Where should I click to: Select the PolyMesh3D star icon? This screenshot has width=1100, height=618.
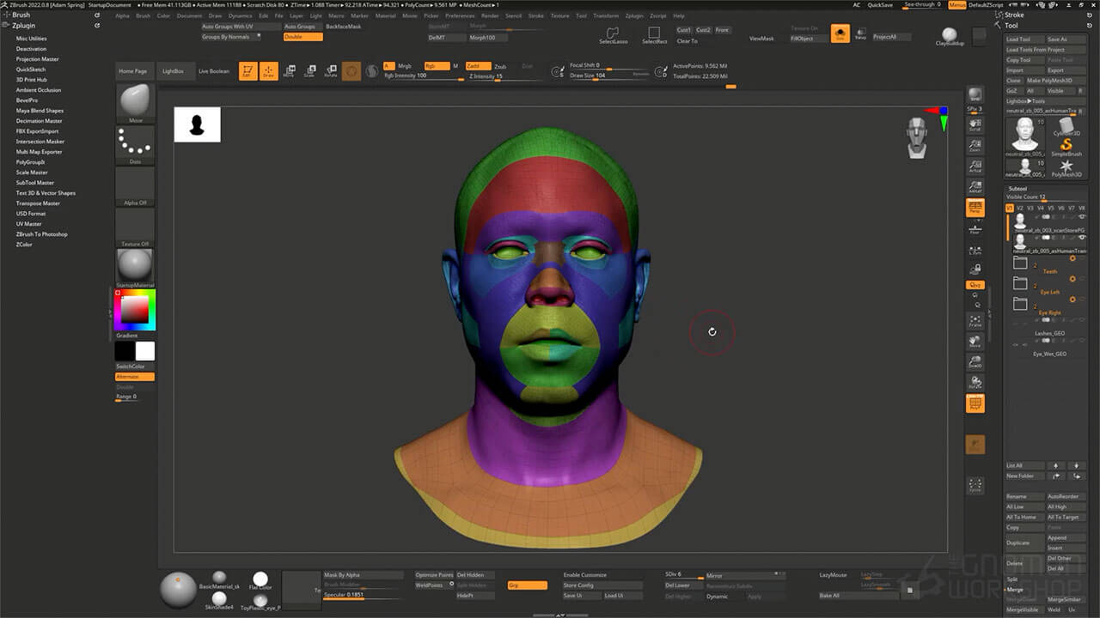click(x=1067, y=166)
